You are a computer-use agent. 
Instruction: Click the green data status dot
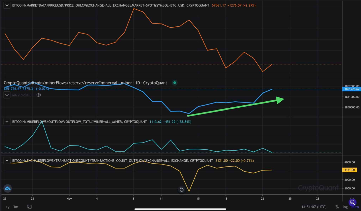[x=175, y=83]
